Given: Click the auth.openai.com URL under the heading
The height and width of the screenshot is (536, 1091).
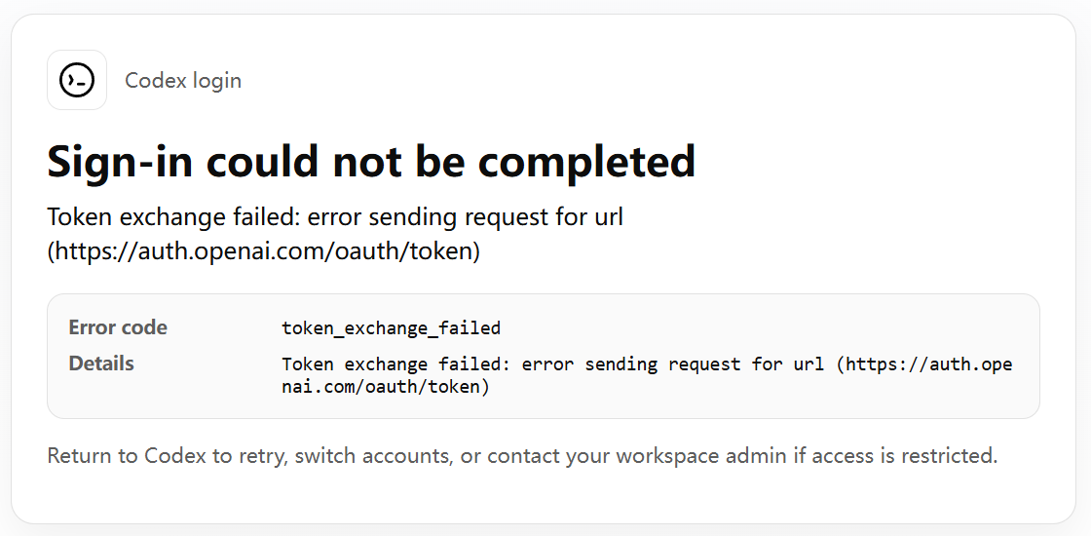Looking at the screenshot, I should pos(264,250).
